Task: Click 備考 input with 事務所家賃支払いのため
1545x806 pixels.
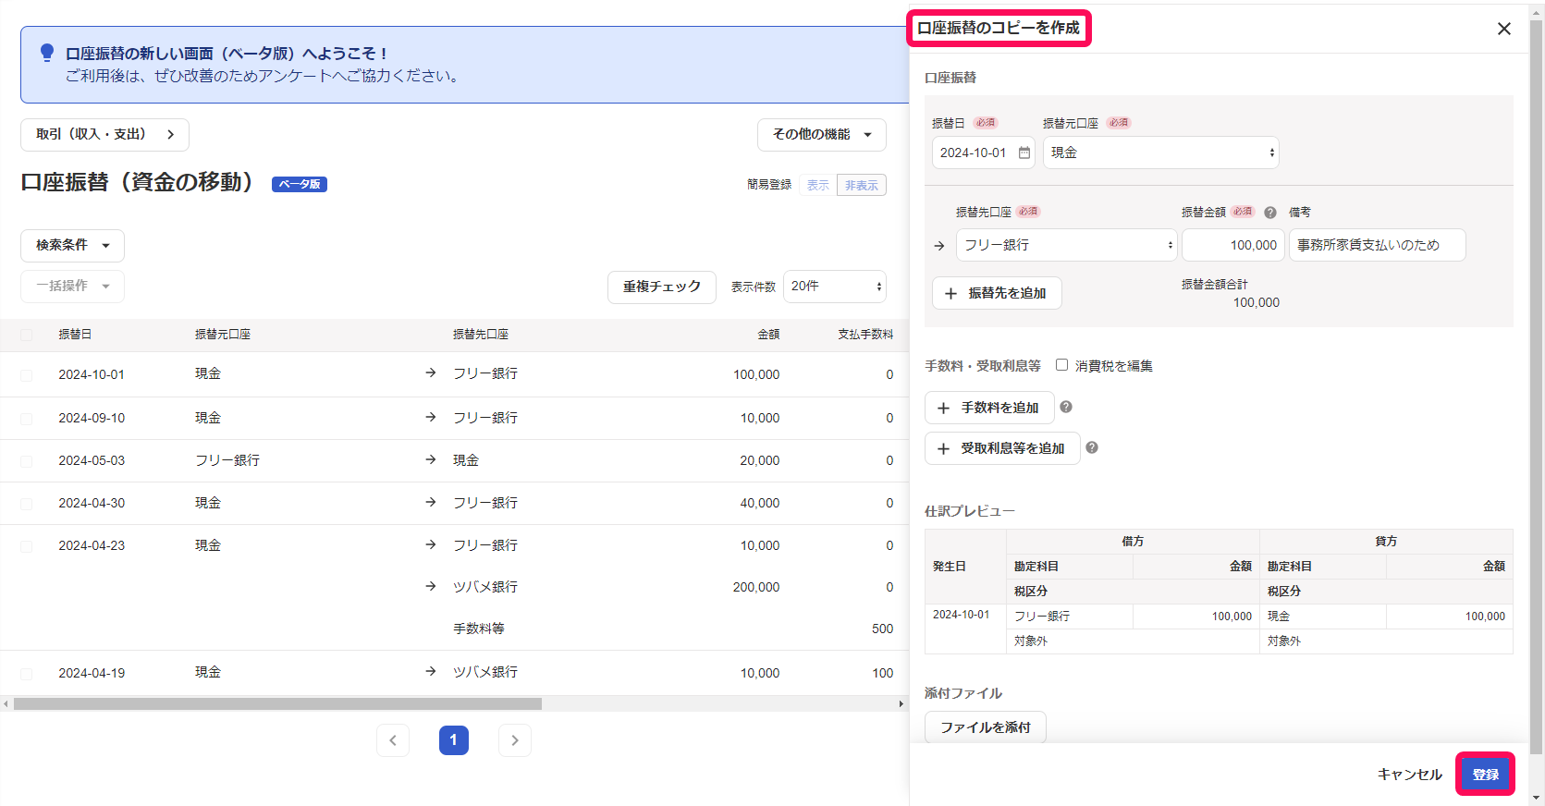Action: click(x=1378, y=245)
